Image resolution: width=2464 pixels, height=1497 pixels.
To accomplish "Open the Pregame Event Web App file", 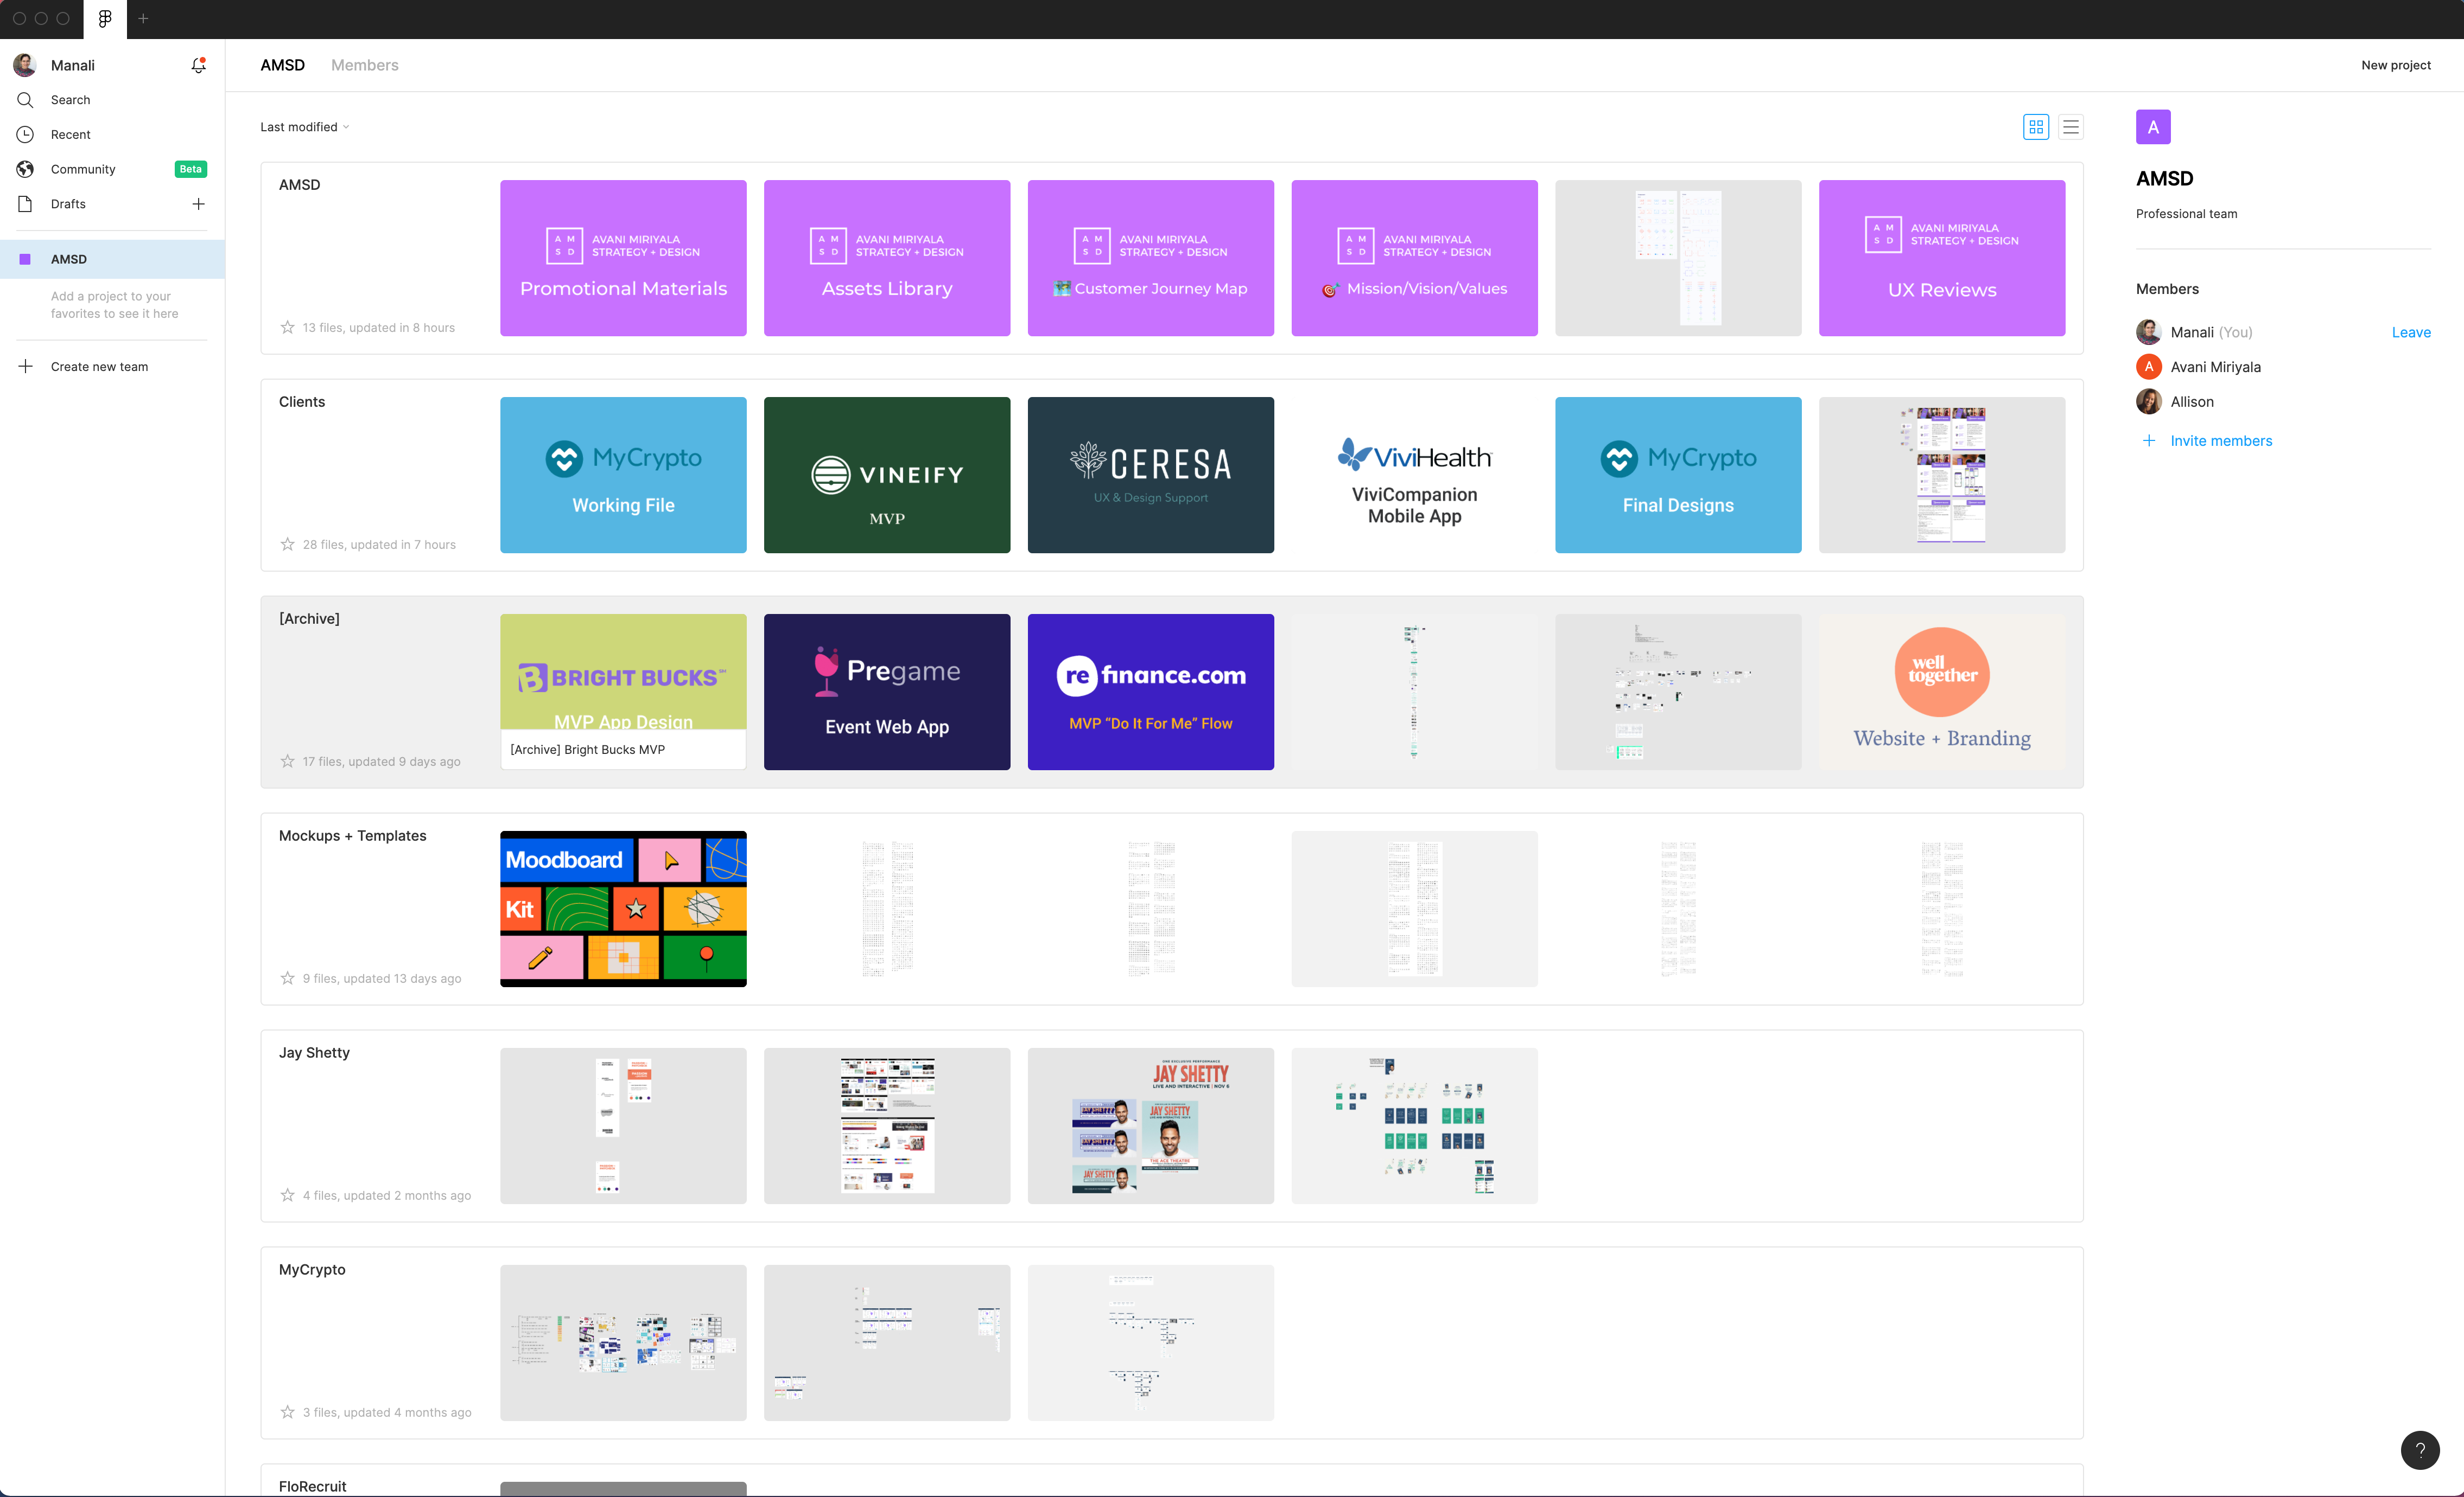I will tap(886, 692).
